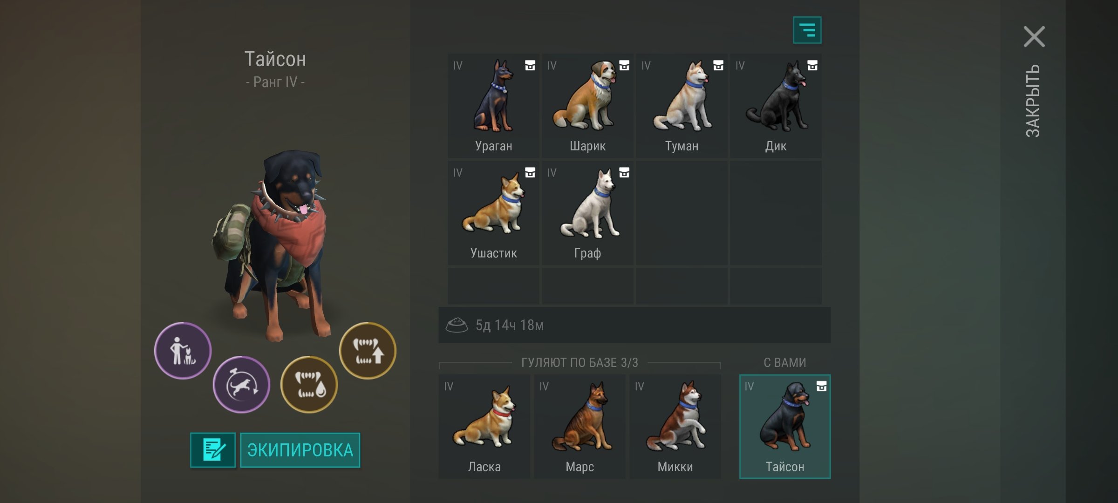This screenshot has width=1118, height=503.
Task: Select the fangs with blood drop skill
Action: [309, 385]
